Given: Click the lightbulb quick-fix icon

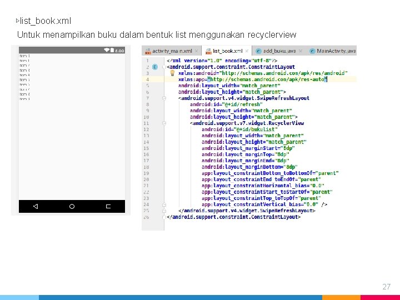Looking at the screenshot, I should pos(172,73).
